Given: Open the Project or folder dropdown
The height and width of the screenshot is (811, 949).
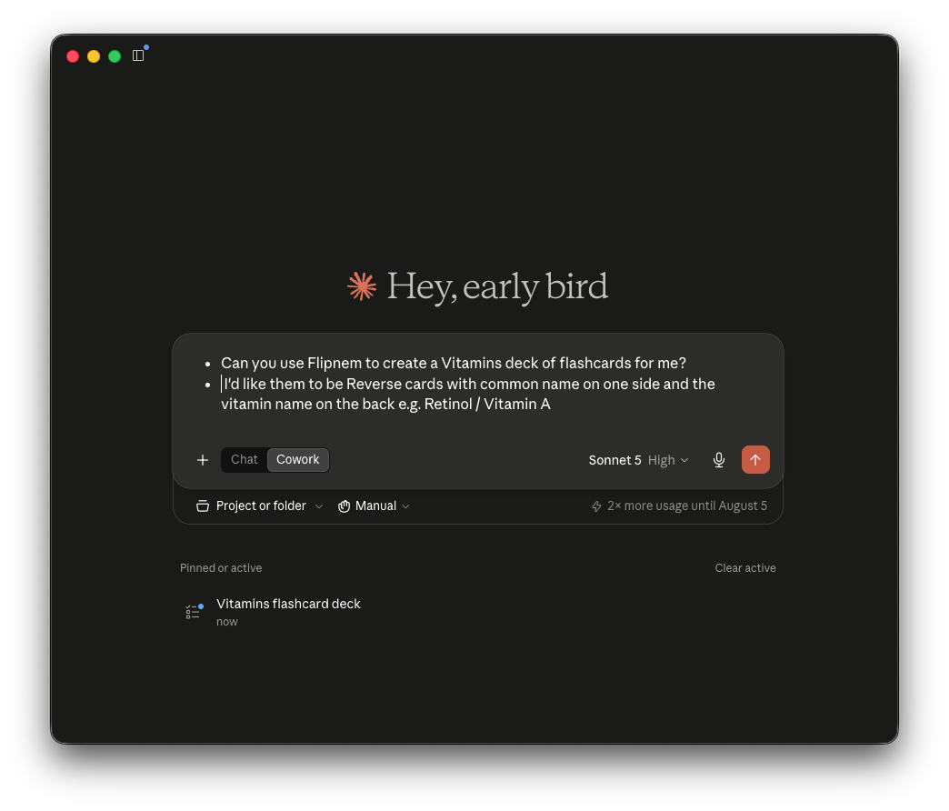Looking at the screenshot, I should [x=259, y=506].
